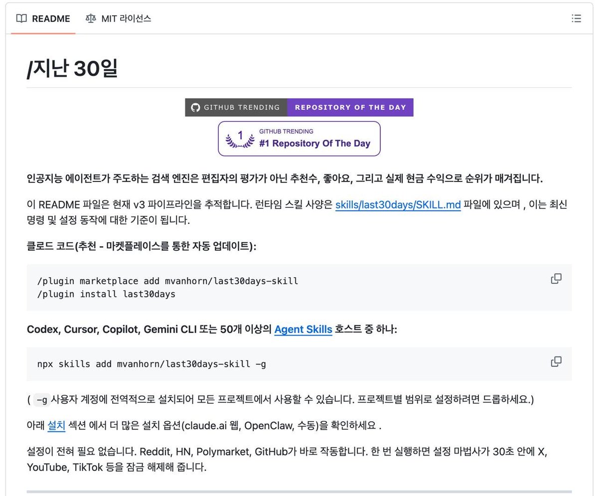The width and height of the screenshot is (598, 496).
Task: Open the README tab
Action: click(43, 19)
